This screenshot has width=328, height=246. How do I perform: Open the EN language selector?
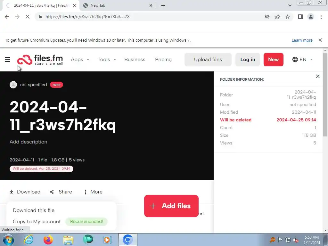[x=302, y=60]
